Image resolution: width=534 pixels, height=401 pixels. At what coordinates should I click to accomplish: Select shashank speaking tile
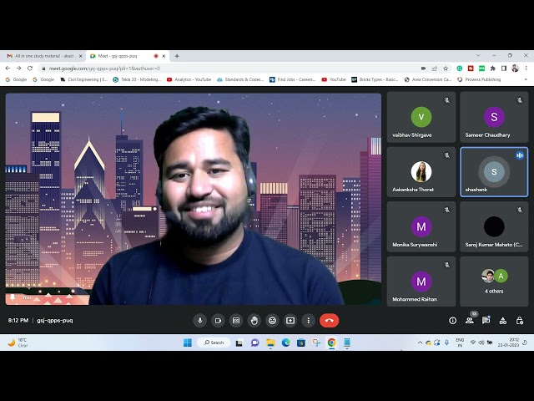click(x=494, y=172)
